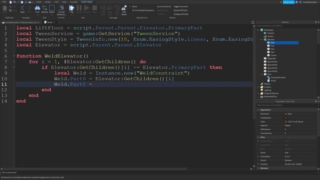The image size is (320, 180).
Task: Click the Add Watch binoculars icon
Action: pyautogui.click(x=124, y=8)
